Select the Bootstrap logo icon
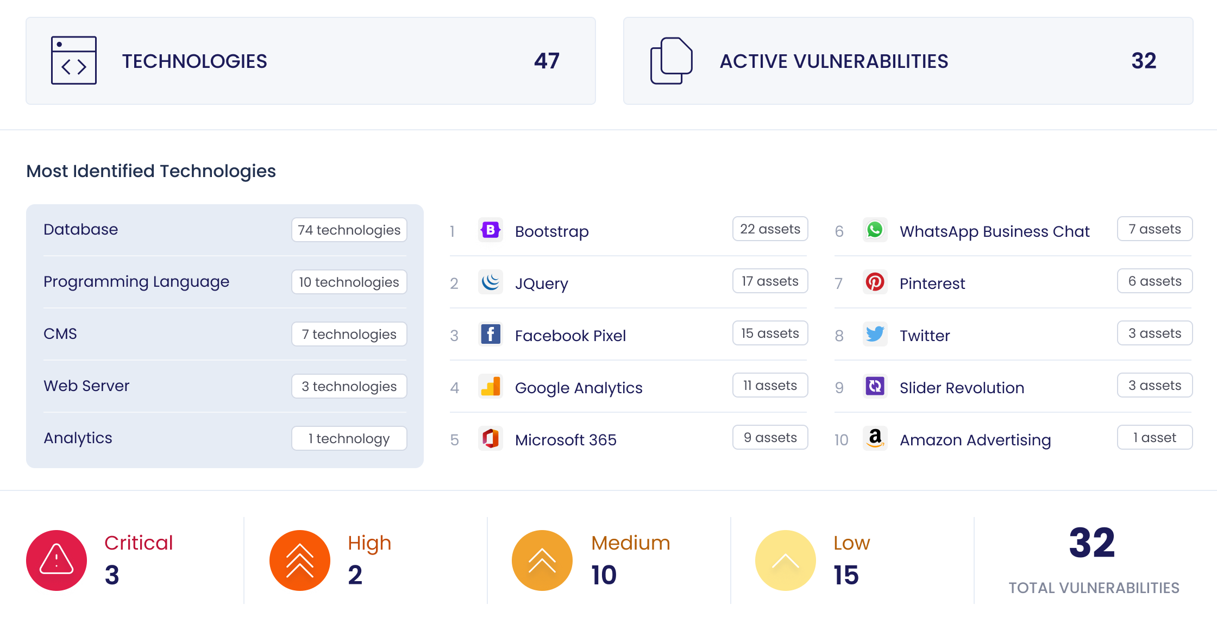Image resolution: width=1217 pixels, height=630 pixels. [x=491, y=230]
